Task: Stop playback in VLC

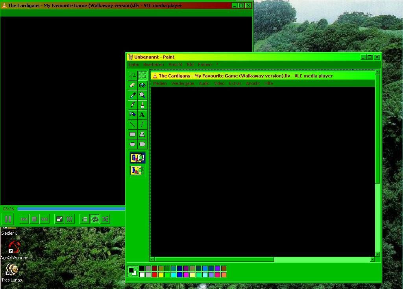Action: coord(34,219)
